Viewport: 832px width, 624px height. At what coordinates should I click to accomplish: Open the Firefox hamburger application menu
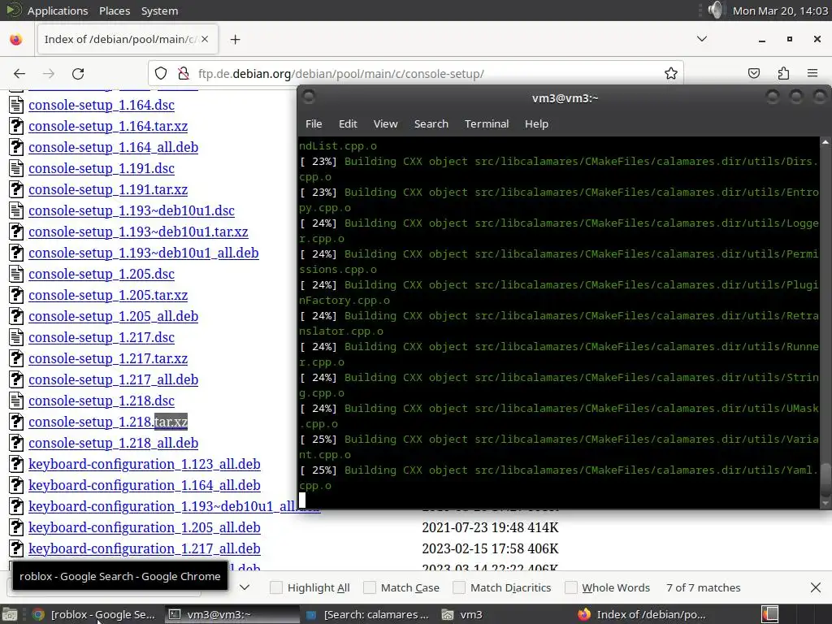tap(812, 74)
